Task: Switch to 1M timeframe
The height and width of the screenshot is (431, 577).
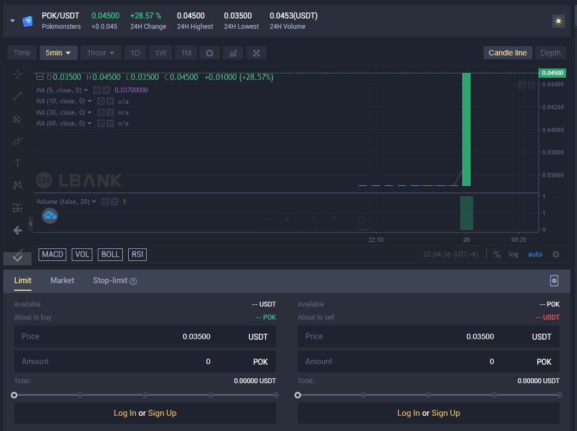Action: click(x=186, y=53)
